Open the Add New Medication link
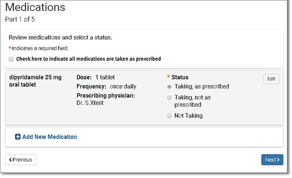This screenshot has height=178, width=292. point(46,137)
